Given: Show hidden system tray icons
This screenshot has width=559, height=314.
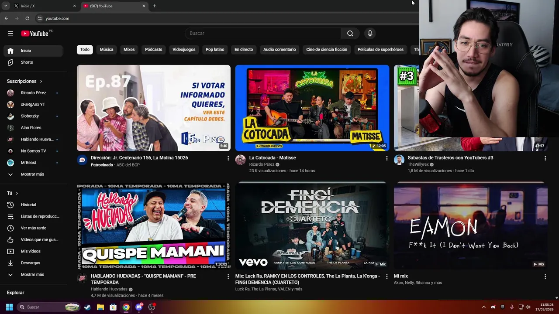Looking at the screenshot, I should point(483,307).
